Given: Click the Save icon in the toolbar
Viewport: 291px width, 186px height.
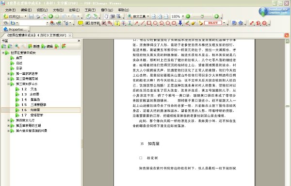Looking at the screenshot, I should click(32, 17).
